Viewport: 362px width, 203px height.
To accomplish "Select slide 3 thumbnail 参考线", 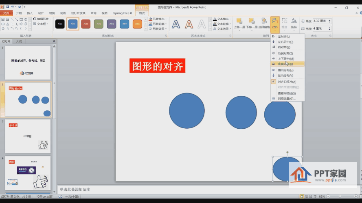I will click(x=28, y=136).
